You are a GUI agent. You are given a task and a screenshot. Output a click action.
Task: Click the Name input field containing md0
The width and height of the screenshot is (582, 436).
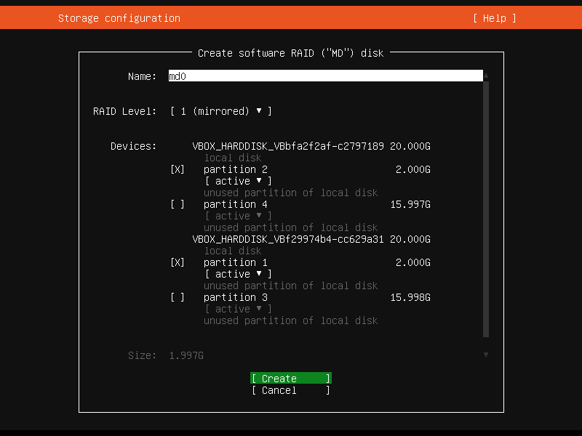(325, 76)
